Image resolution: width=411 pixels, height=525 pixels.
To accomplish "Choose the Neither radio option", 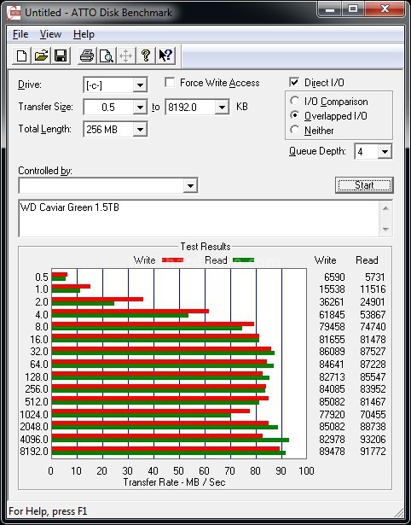I will 295,130.
